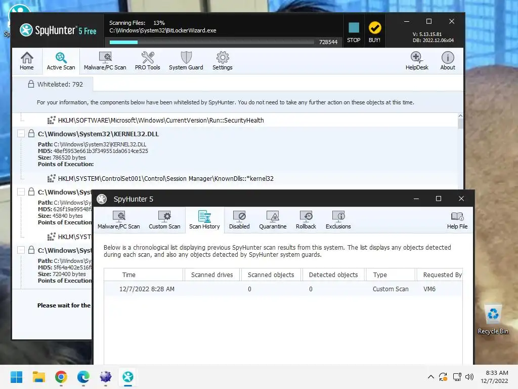Click the scan progress bar
The height and width of the screenshot is (389, 518).
click(211, 42)
